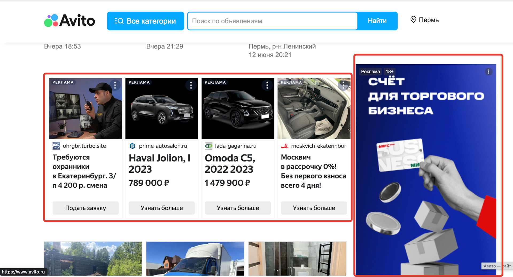Click Узнать больше under the Москвич ad
This screenshot has width=513, height=277.
314,208
